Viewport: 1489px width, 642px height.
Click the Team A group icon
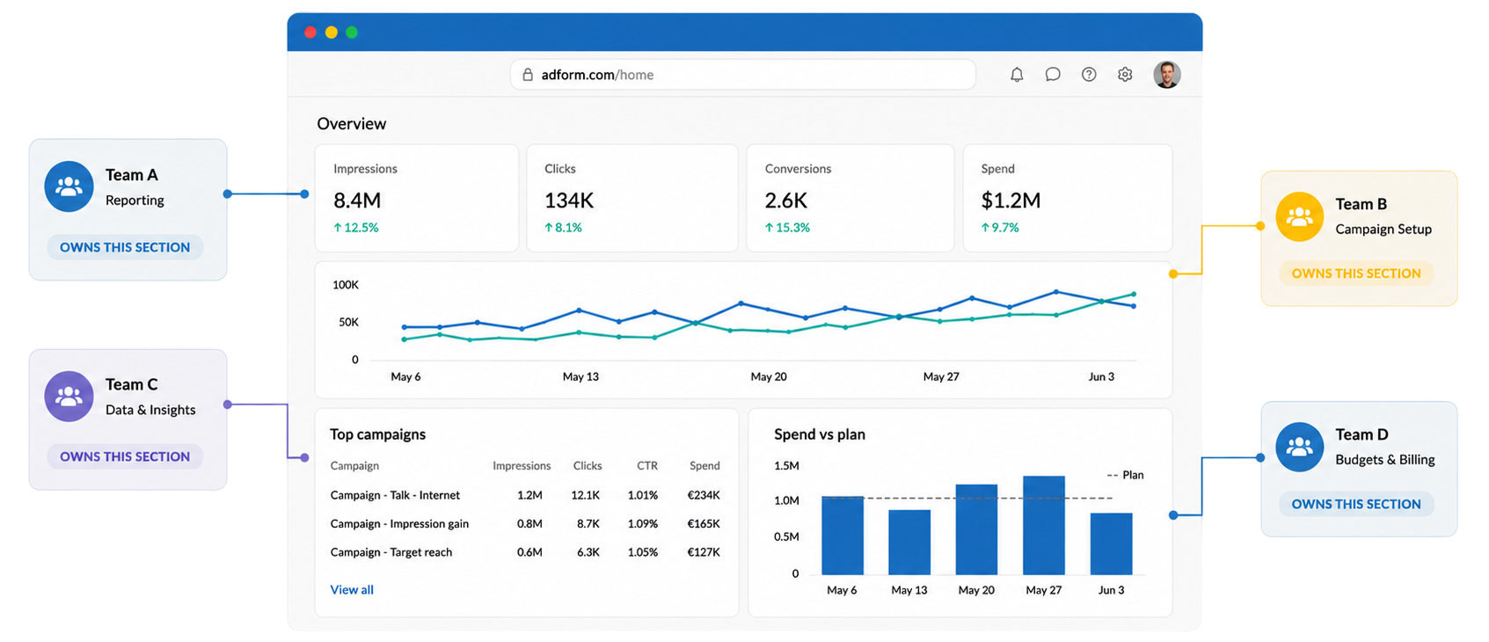69,186
